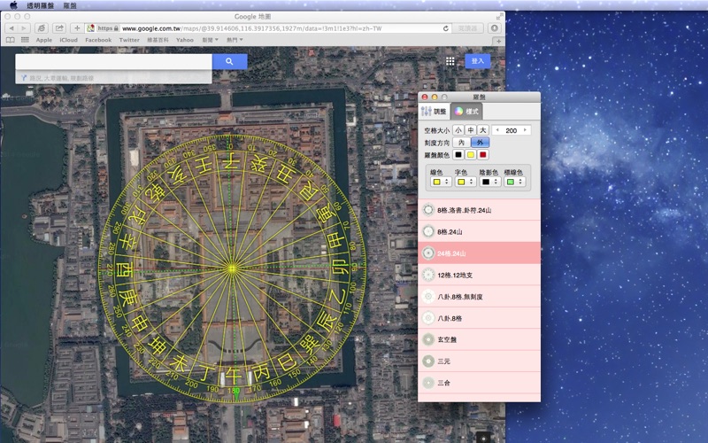The width and height of the screenshot is (708, 443).
Task: Choose the 12格.12地支 compass icon
Action: click(428, 275)
